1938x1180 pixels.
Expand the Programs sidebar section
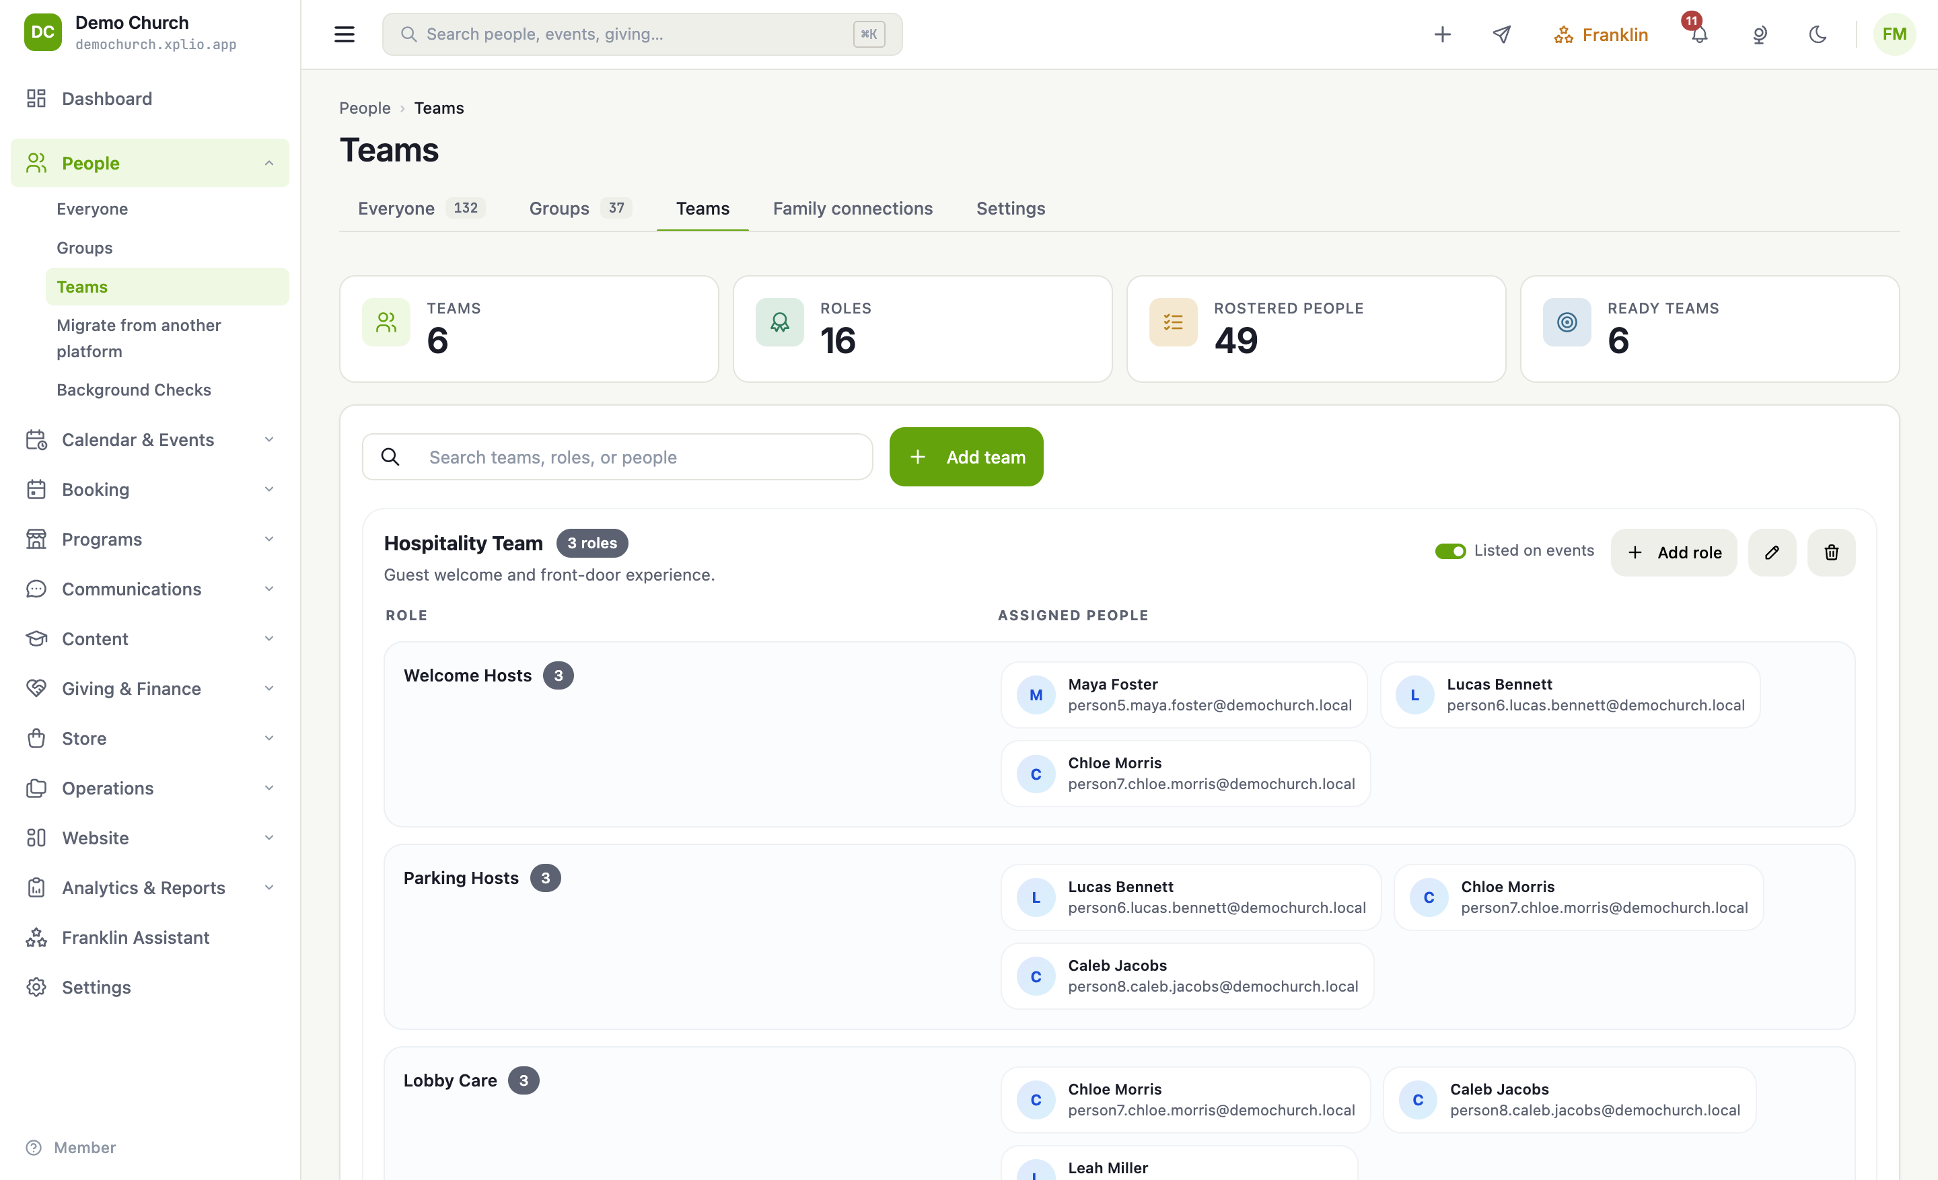click(269, 538)
